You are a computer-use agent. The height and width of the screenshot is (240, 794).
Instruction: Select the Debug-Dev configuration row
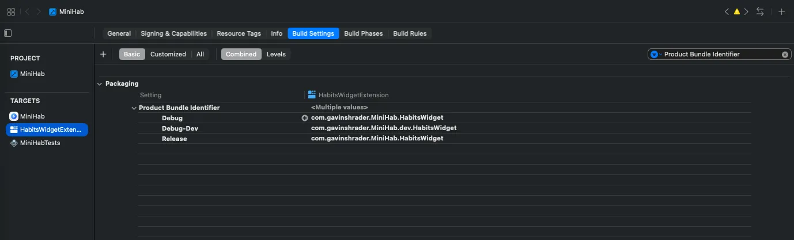444,128
